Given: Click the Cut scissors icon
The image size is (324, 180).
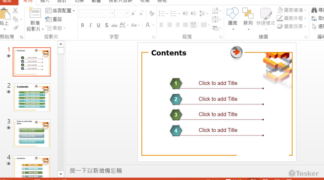Looking at the screenshot, I should click(15, 11).
